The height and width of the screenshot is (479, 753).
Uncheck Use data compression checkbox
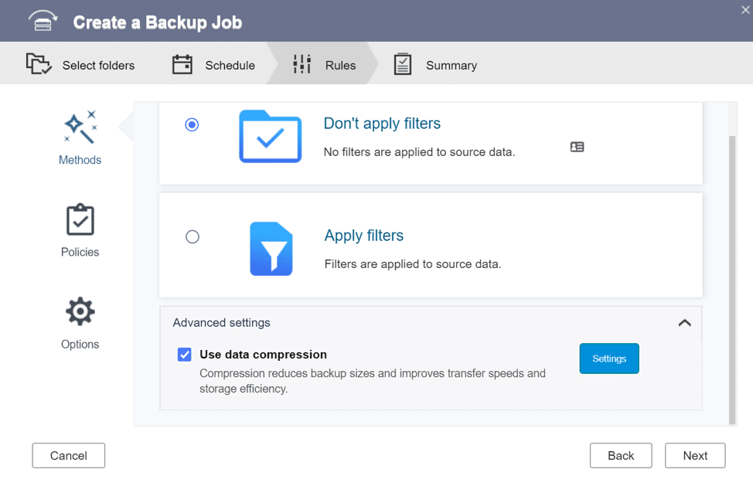click(x=185, y=355)
